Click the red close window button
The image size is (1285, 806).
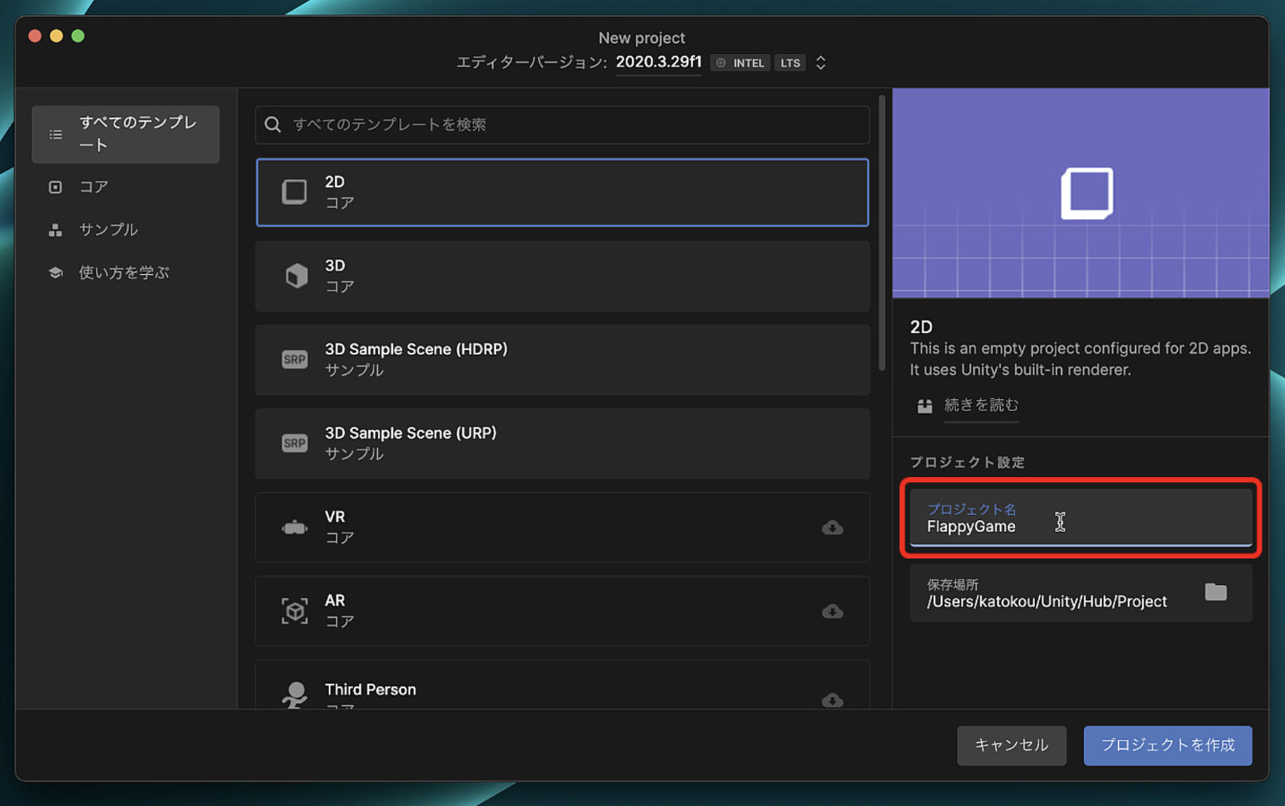point(35,36)
